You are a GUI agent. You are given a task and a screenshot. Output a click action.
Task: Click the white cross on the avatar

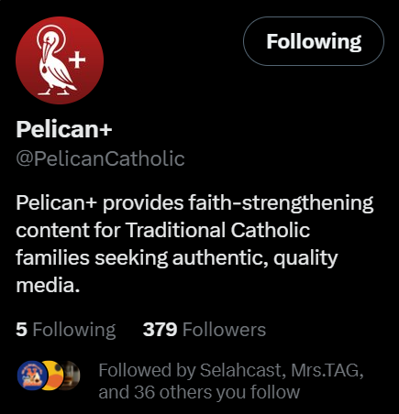[x=77, y=60]
